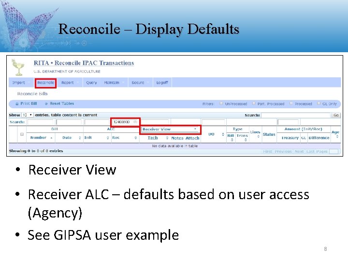Image resolution: width=348 pixels, height=261 pixels.
Task: Click the Last pagination link
Action: tap(310, 151)
